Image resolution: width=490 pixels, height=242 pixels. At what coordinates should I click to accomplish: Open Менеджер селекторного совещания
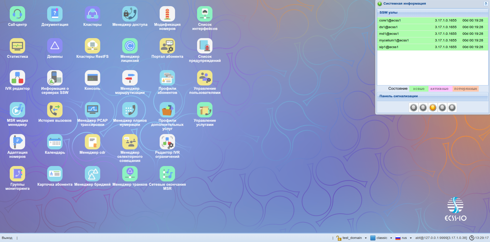[x=130, y=142]
